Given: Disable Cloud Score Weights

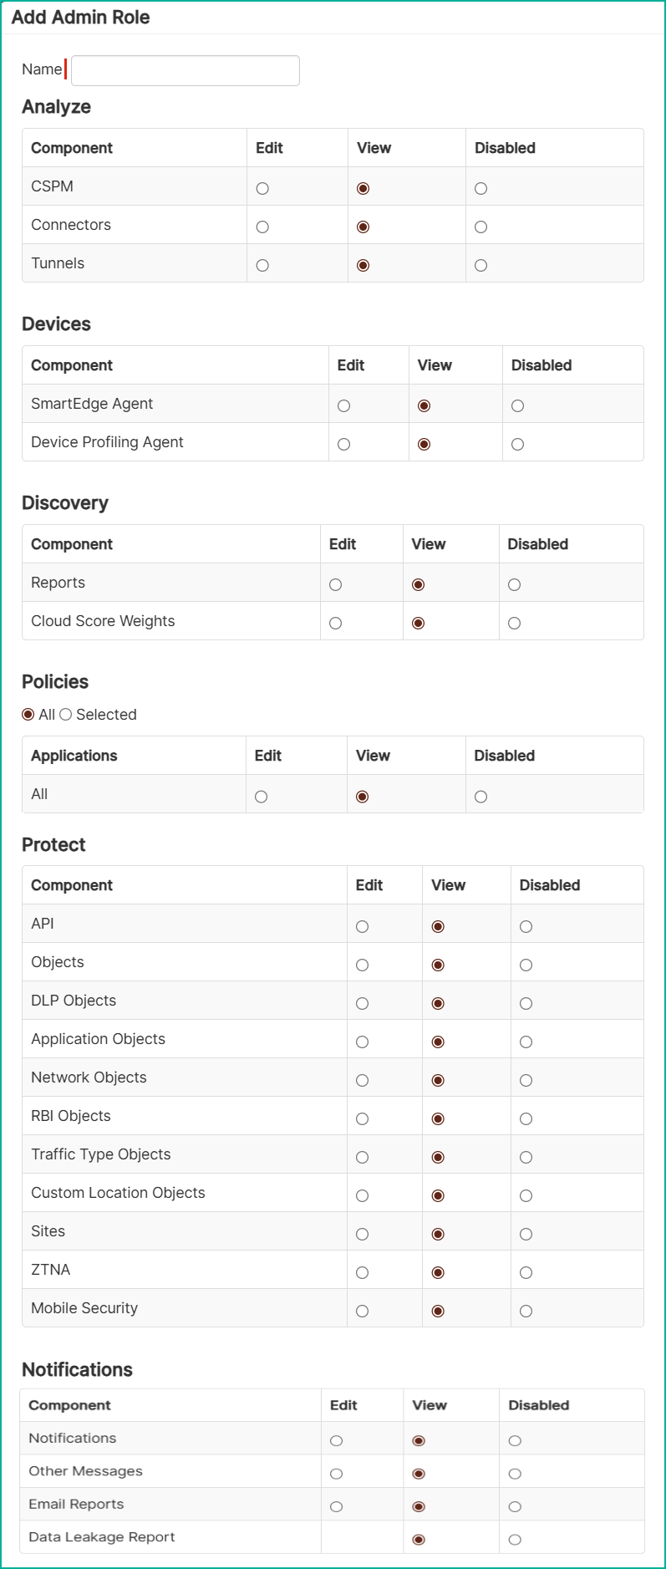Looking at the screenshot, I should 514,624.
